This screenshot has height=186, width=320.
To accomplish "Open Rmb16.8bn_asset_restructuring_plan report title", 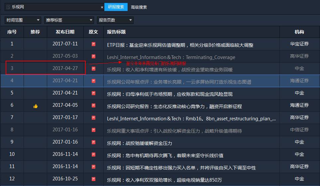I will (x=191, y=119).
